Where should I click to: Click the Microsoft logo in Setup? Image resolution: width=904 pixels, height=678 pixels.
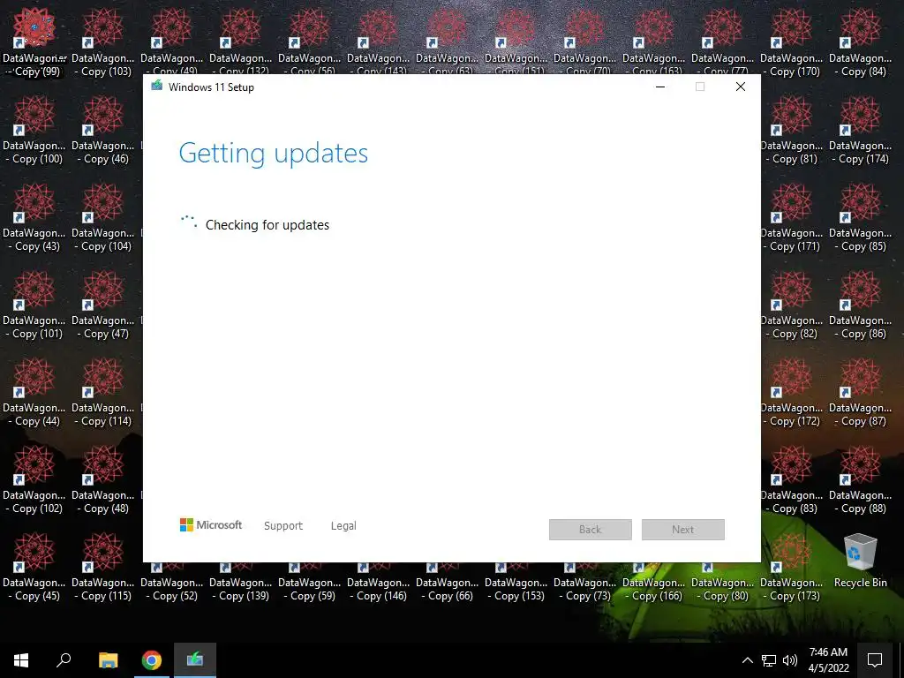(x=211, y=525)
